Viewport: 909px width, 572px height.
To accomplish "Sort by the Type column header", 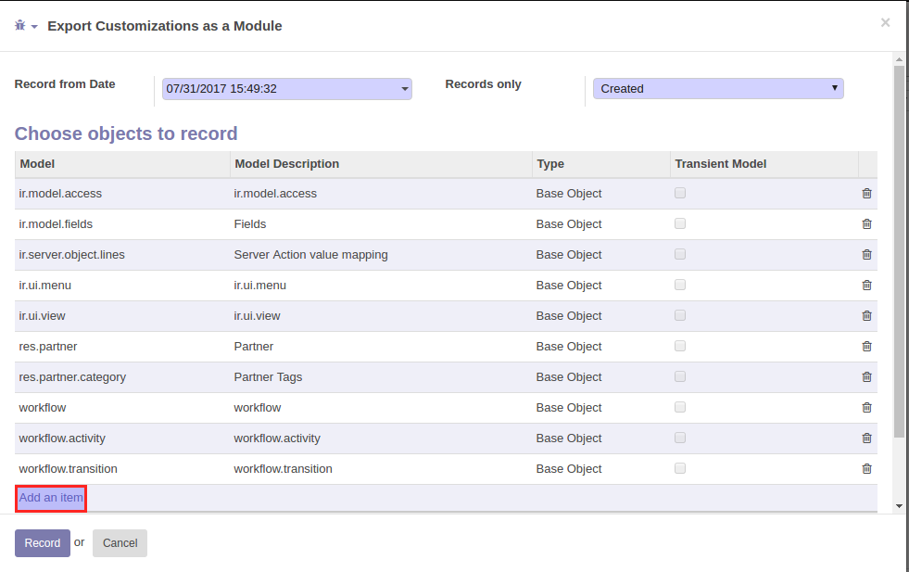I will pyautogui.click(x=601, y=163).
